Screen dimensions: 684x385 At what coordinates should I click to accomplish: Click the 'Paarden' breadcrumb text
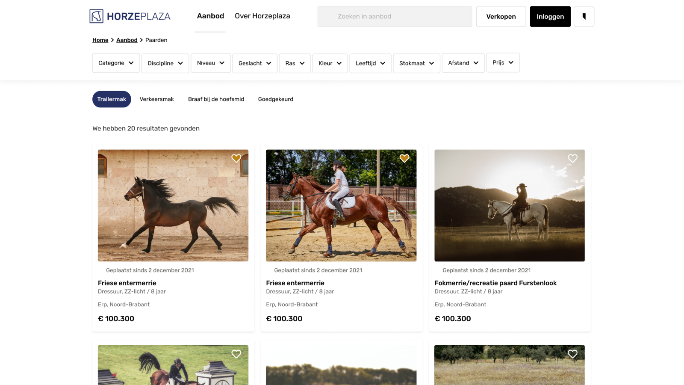coord(156,40)
